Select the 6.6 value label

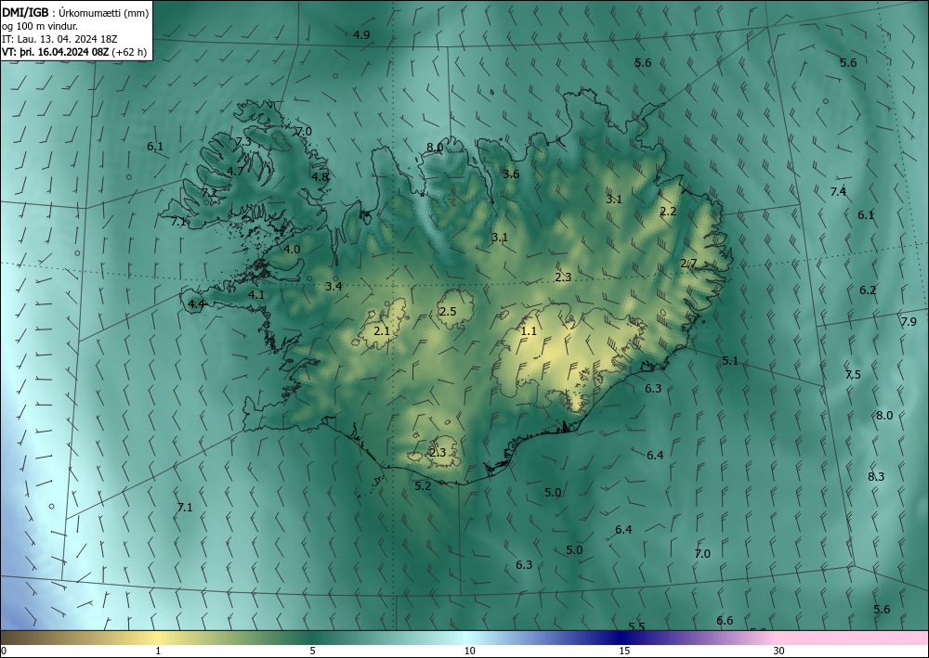[726, 620]
